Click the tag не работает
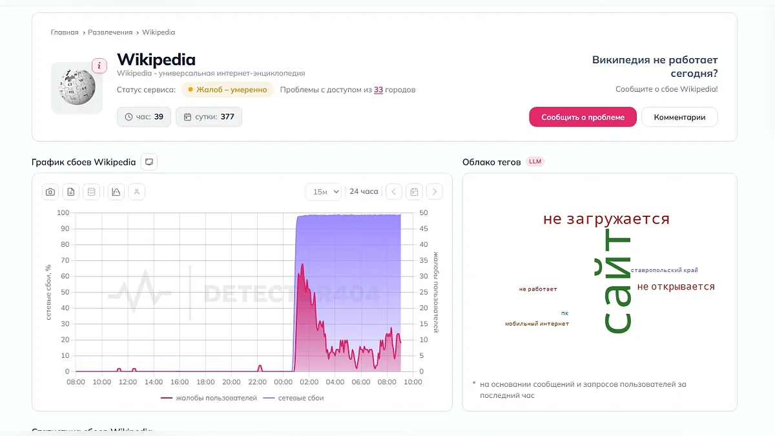This screenshot has height=436, width=775. [x=538, y=289]
